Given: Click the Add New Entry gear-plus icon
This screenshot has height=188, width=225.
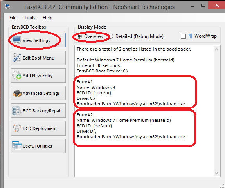Looking at the screenshot, I should [x=17, y=75].
